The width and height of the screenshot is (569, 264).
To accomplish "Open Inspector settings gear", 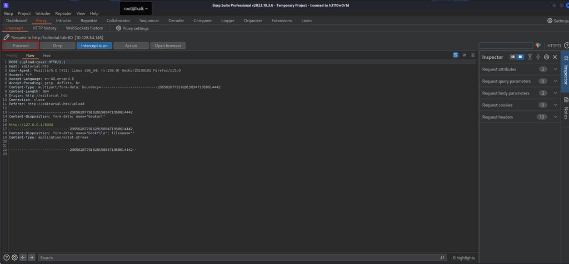I will 547,57.
